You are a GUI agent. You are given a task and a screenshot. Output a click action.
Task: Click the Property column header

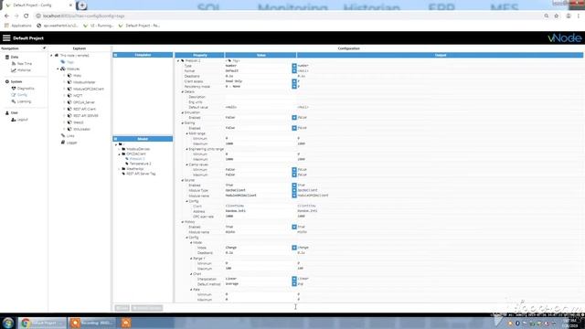tap(199, 55)
